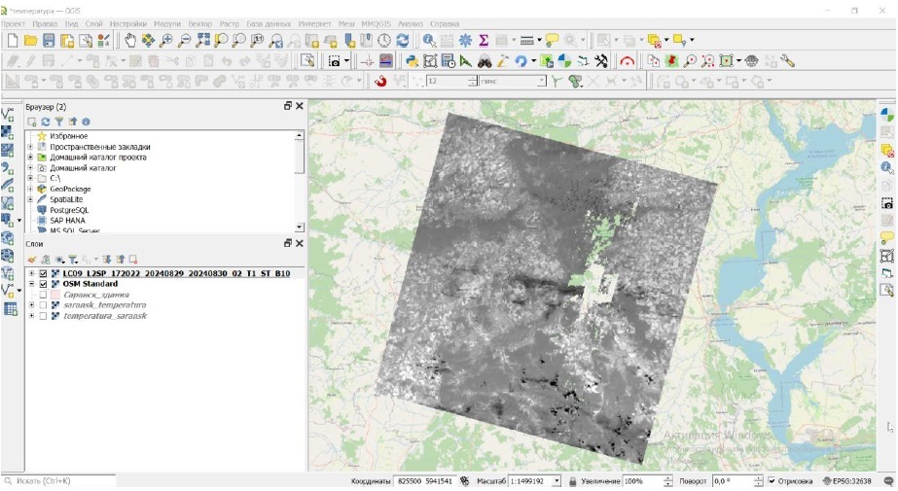
Task: Open the Python console icon
Action: pyautogui.click(x=412, y=60)
